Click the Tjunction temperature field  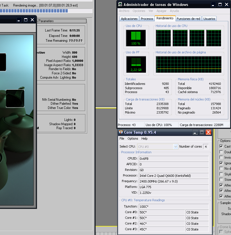(x=174, y=207)
